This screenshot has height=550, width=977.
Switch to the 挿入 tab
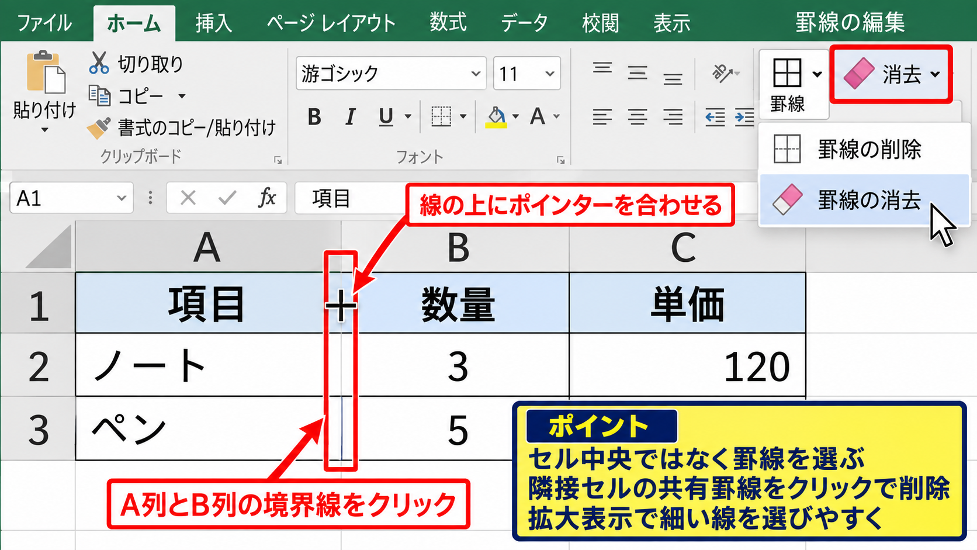(214, 23)
